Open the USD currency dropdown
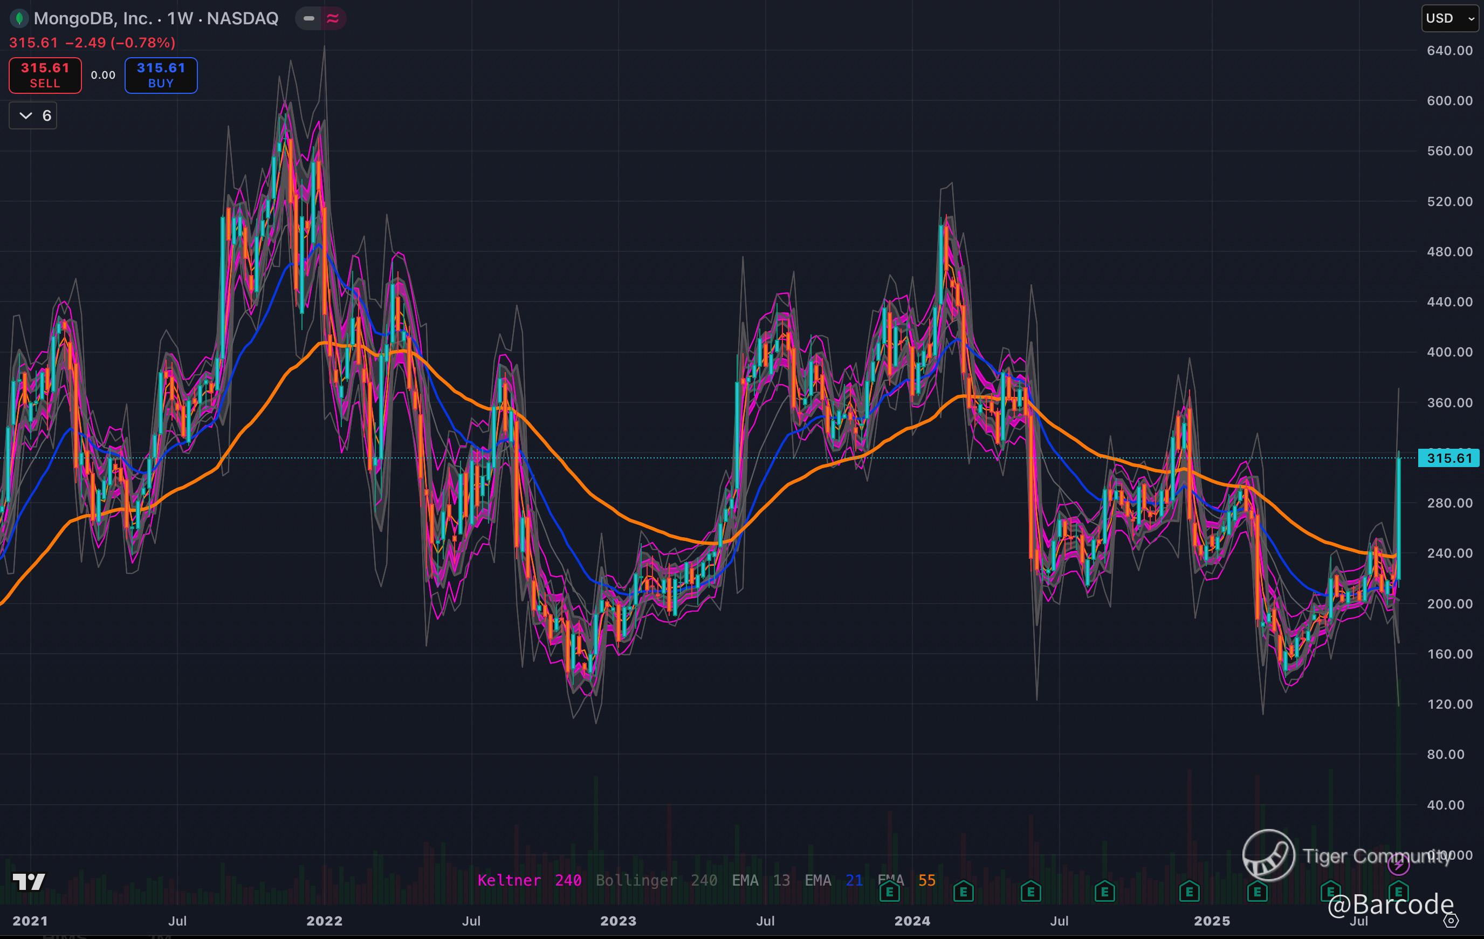The image size is (1484, 939). pos(1449,18)
